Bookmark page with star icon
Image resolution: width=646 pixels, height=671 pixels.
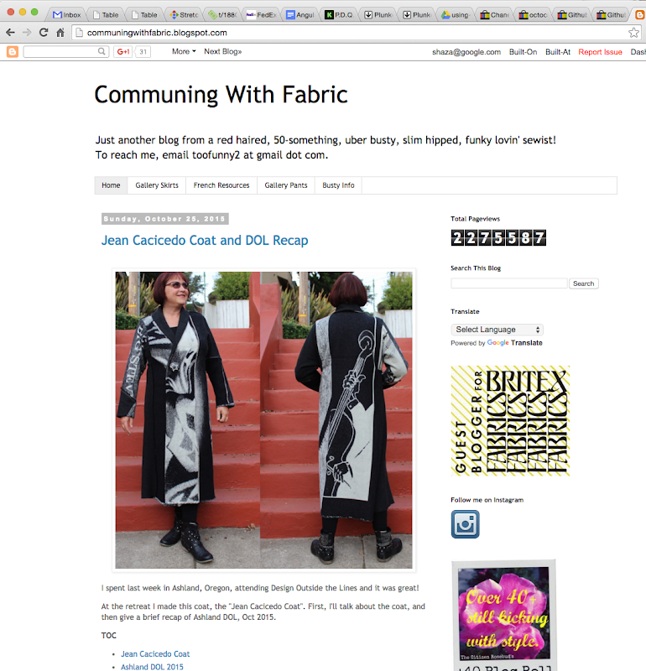[633, 33]
